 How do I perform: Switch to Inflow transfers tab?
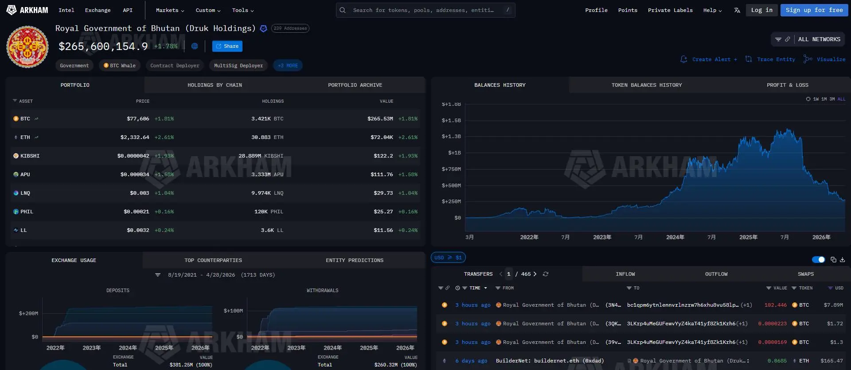(625, 274)
